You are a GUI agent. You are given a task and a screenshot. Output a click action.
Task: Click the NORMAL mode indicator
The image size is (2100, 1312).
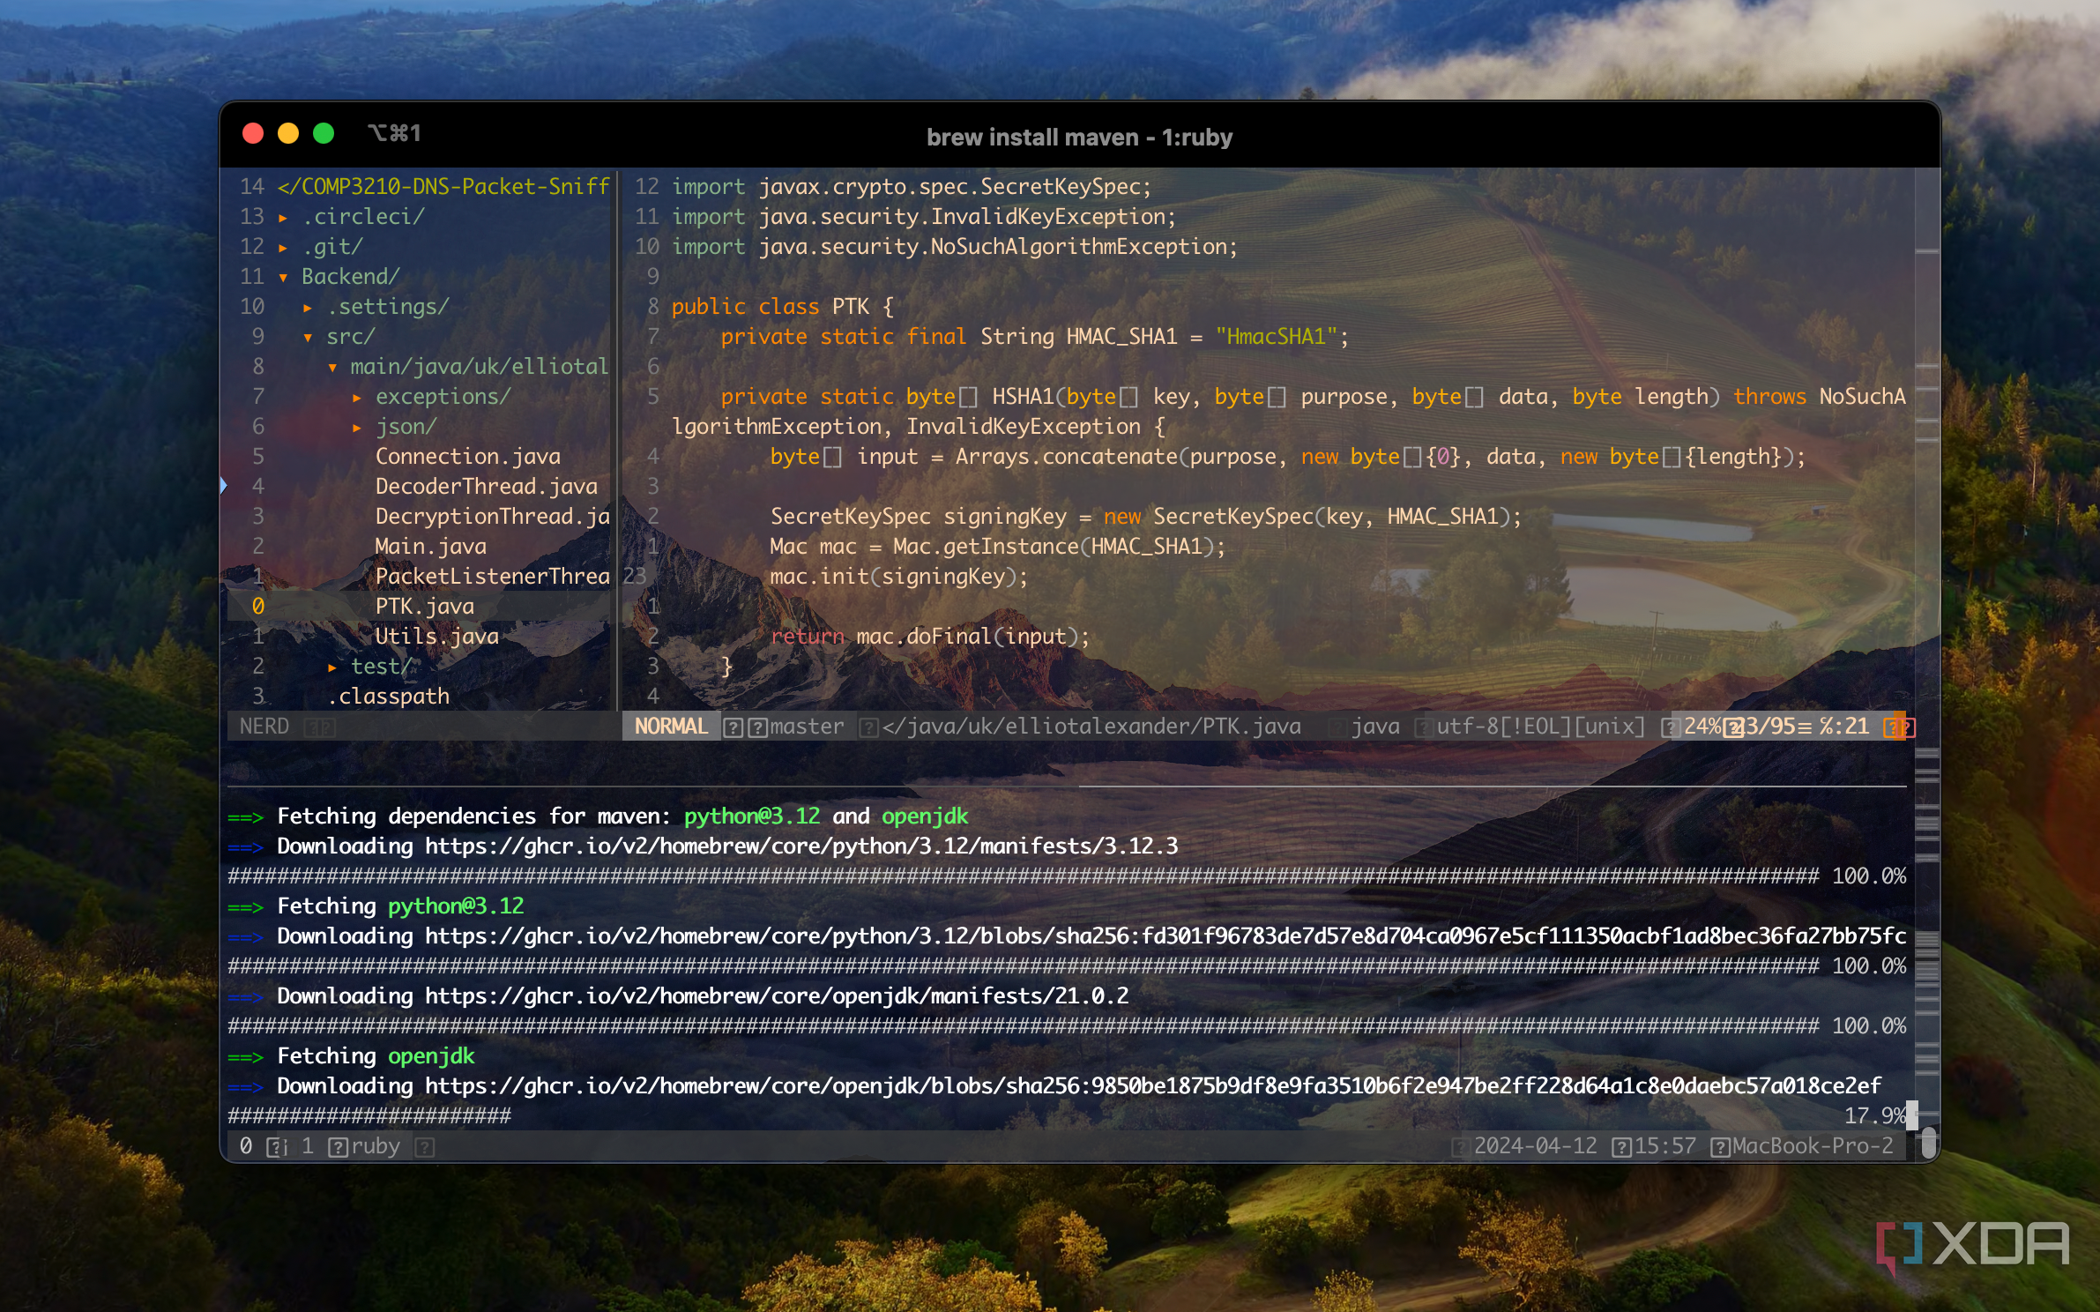pos(672,726)
